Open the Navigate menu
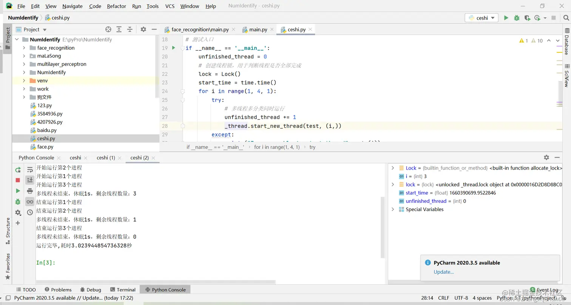 click(x=73, y=6)
